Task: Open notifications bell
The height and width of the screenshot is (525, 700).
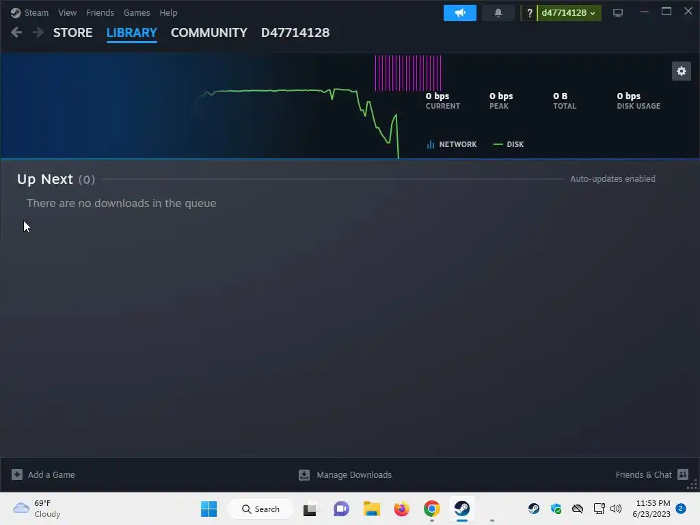Action: pos(498,12)
